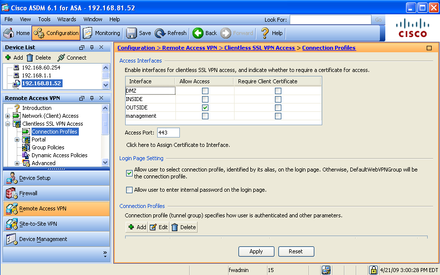The image size is (440, 275).
Task: Maximize the configuration pane square icon
Action: point(429,48)
